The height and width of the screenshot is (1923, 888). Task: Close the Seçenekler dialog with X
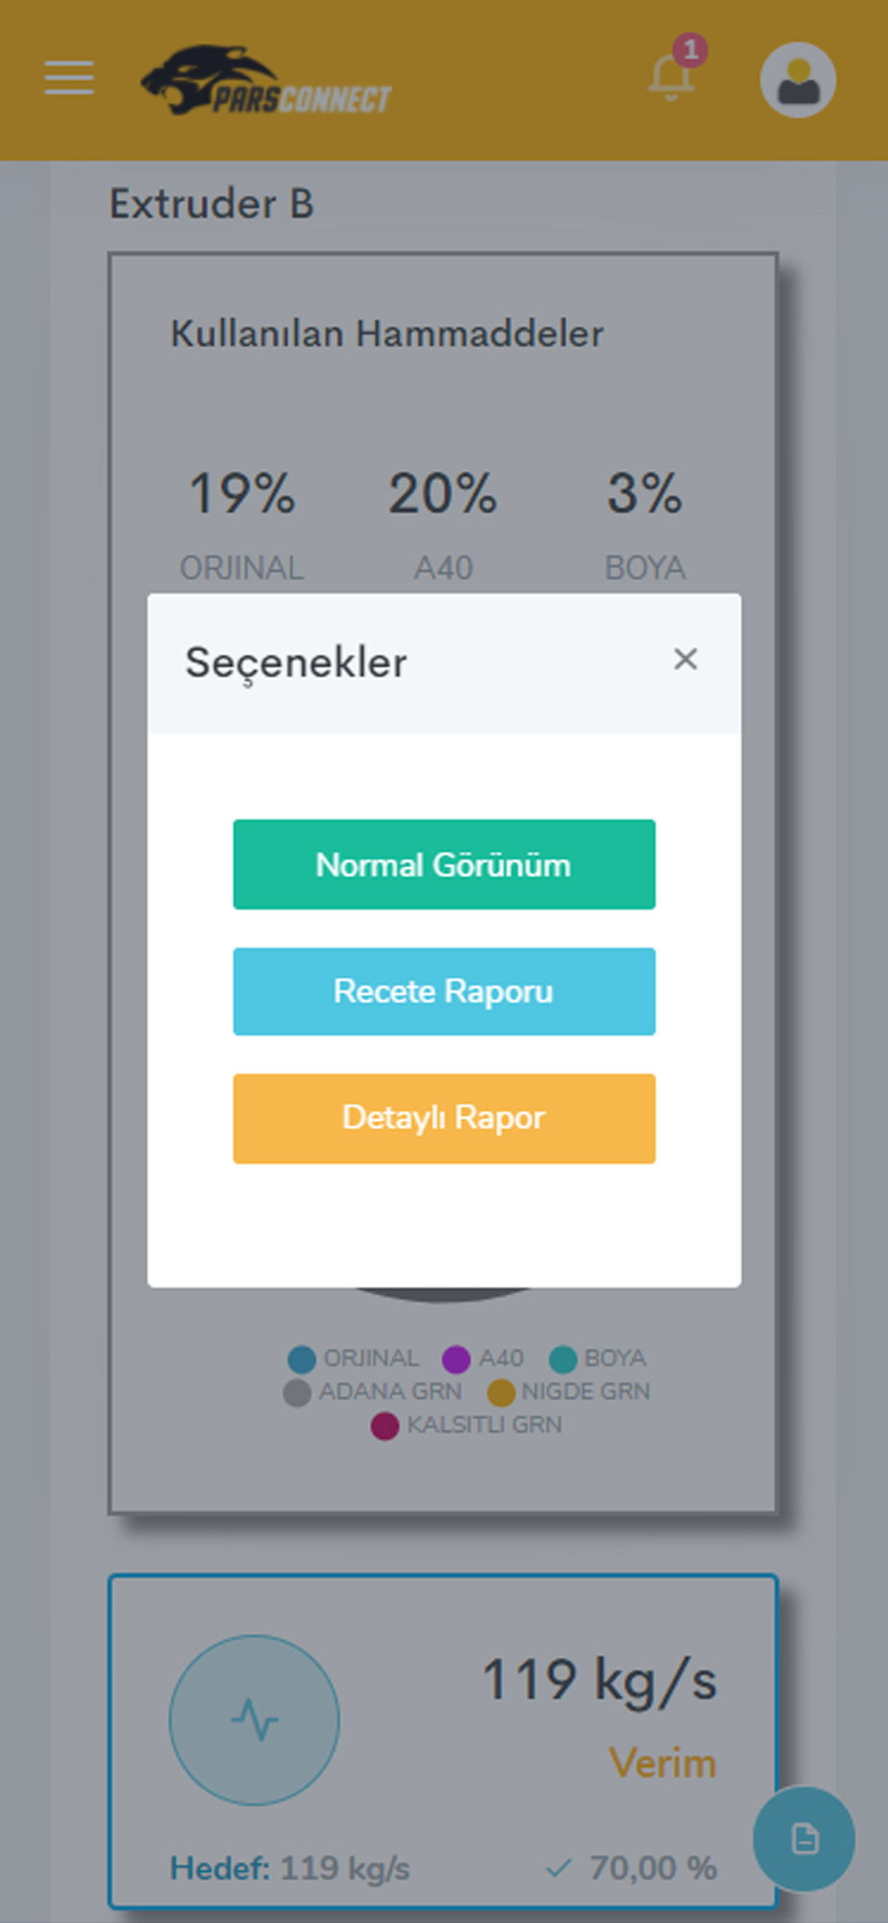point(685,660)
